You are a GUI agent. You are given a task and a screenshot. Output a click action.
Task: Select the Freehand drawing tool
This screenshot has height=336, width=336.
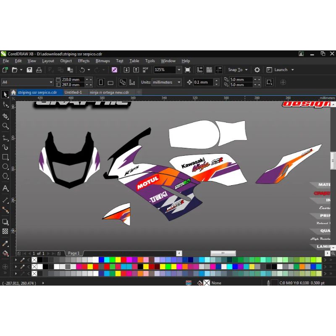pyautogui.click(x=5, y=138)
